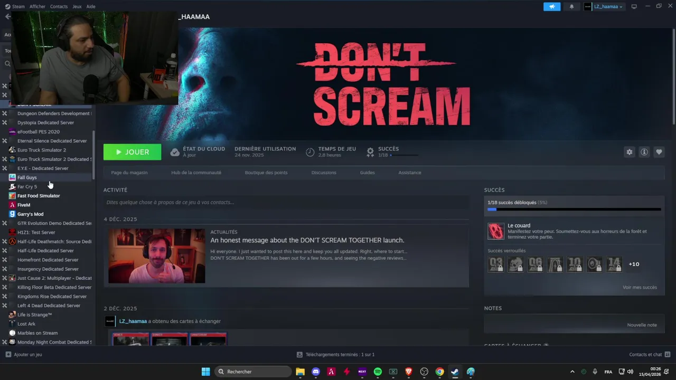Open Hub de la communauté tab
This screenshot has height=380, width=676.
point(196,173)
